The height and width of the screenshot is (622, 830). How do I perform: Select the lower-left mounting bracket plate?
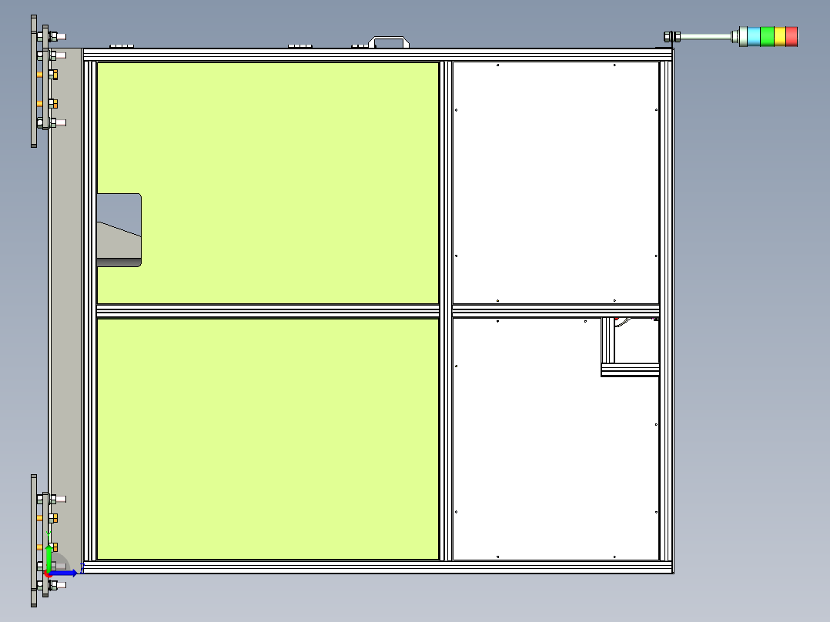pyautogui.click(x=34, y=540)
